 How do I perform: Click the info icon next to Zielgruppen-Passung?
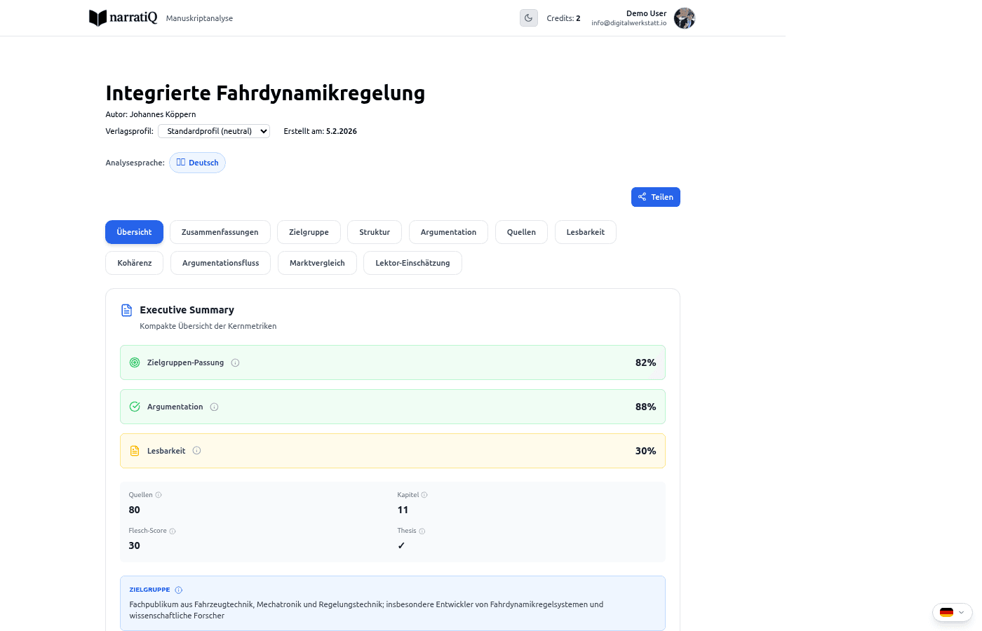[x=235, y=362]
